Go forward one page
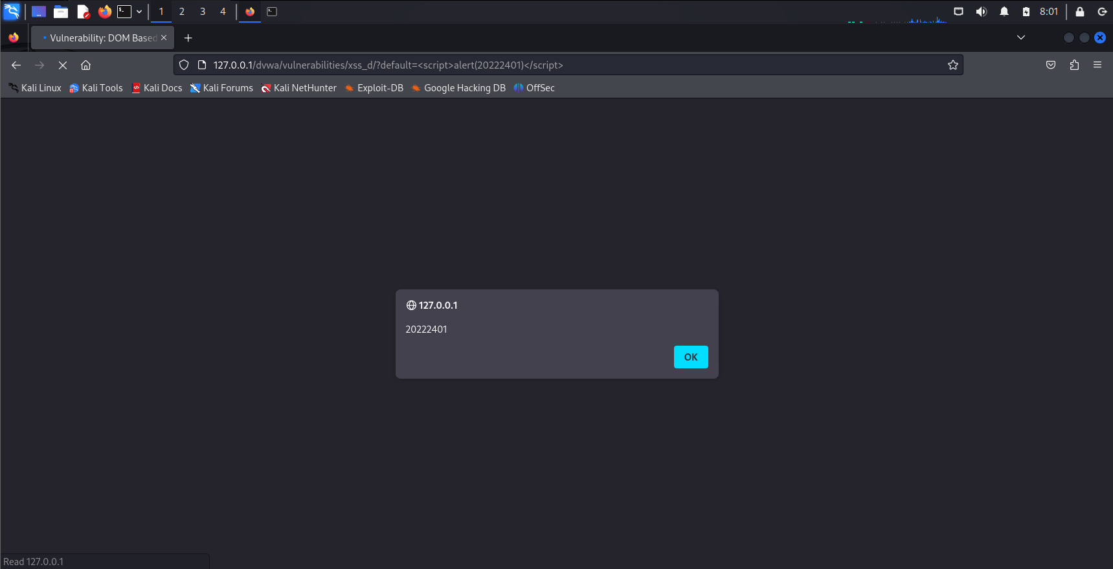The image size is (1113, 569). coord(39,65)
